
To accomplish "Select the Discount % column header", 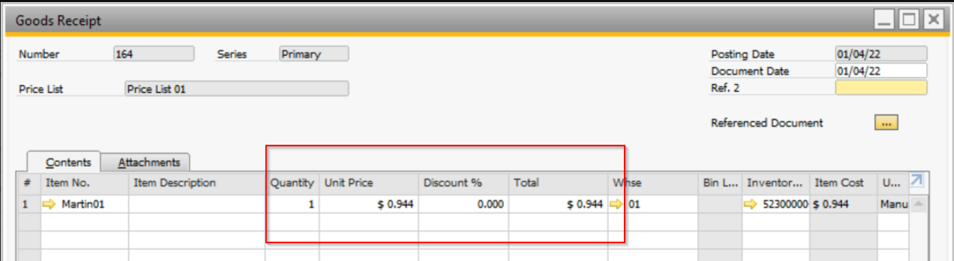I will point(463,183).
